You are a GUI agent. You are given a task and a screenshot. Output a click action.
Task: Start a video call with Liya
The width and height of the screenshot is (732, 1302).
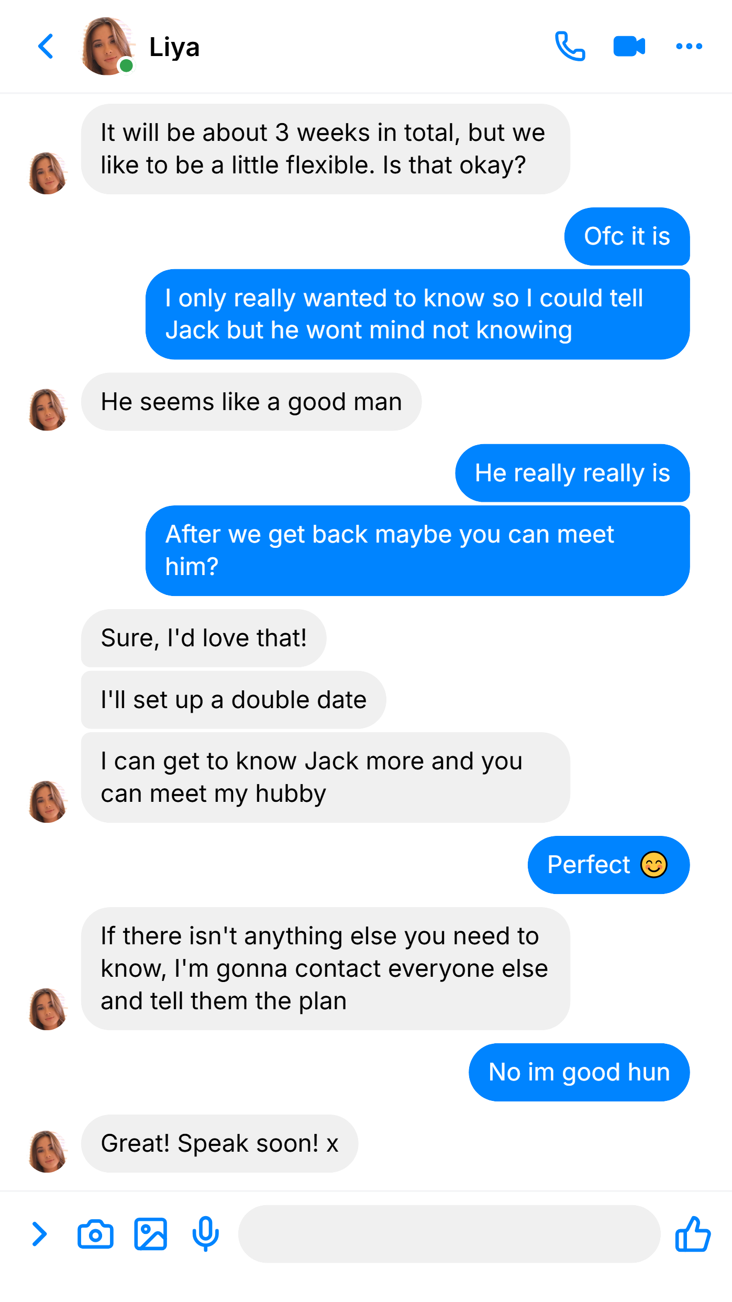pyautogui.click(x=629, y=47)
